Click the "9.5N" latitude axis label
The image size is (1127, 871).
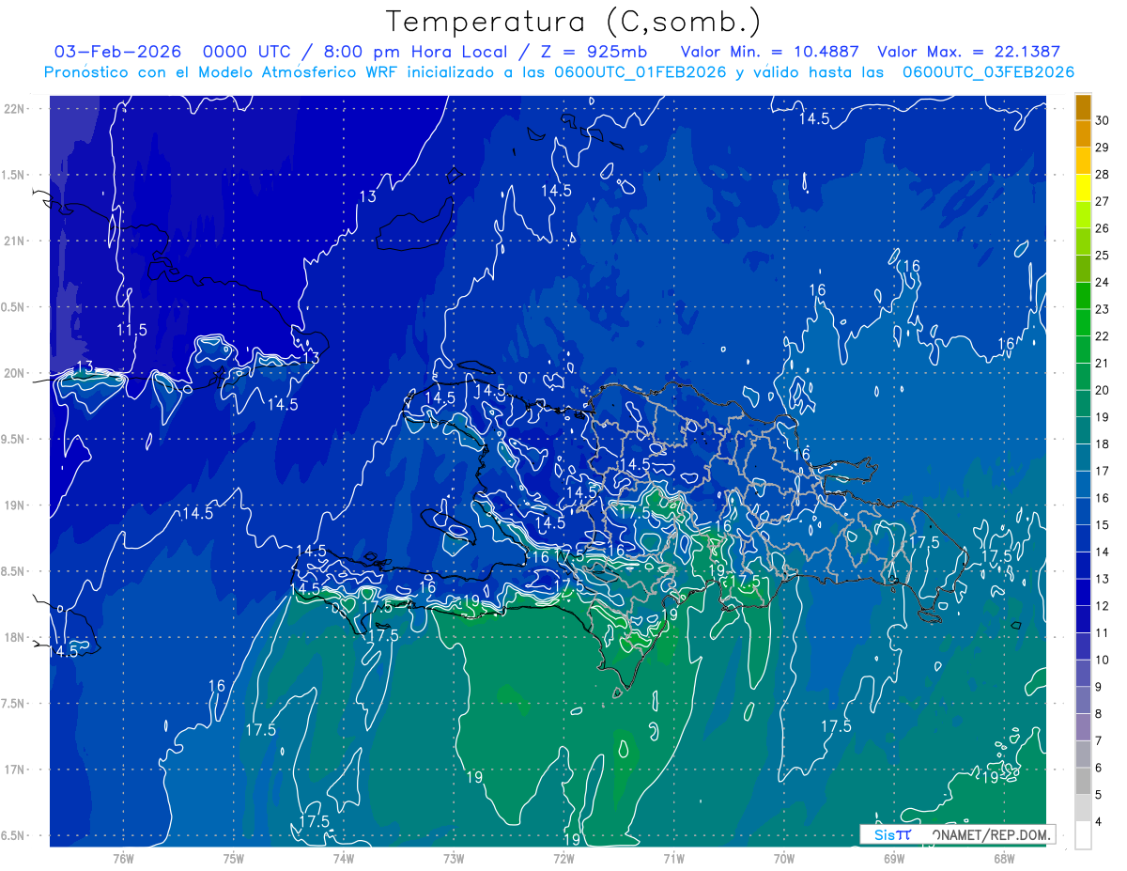click(14, 440)
